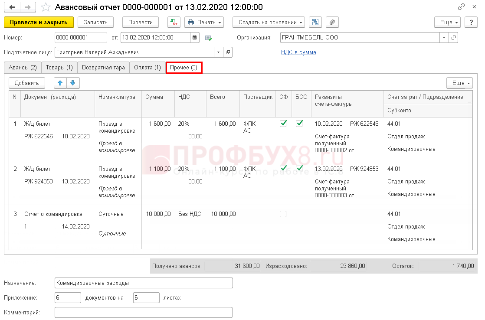Screen dimensions: 485x320
Task: Expand the Организация dropdown list
Action: (444, 38)
